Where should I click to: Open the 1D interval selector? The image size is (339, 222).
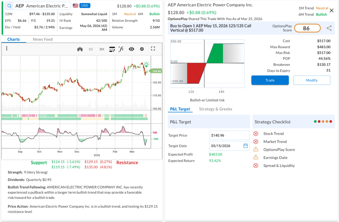pos(91,49)
